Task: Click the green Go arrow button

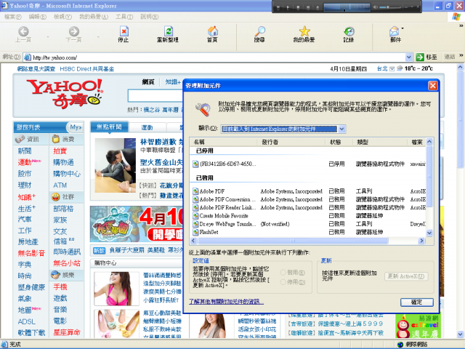Action: pos(420,57)
